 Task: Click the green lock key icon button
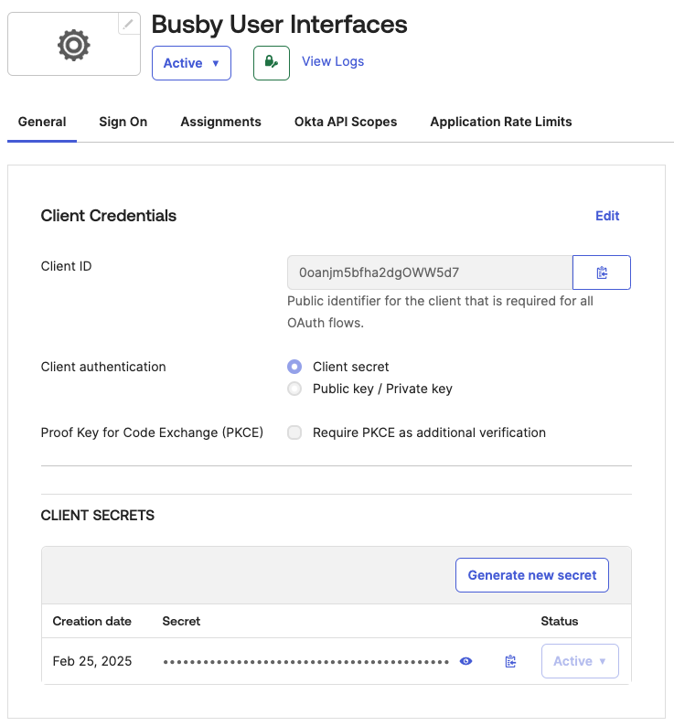[272, 63]
